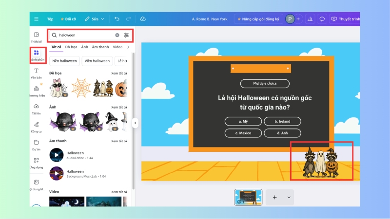The height and width of the screenshot is (219, 390).
Task: Open the Ứng dụng apps panel
Action: click(x=36, y=163)
